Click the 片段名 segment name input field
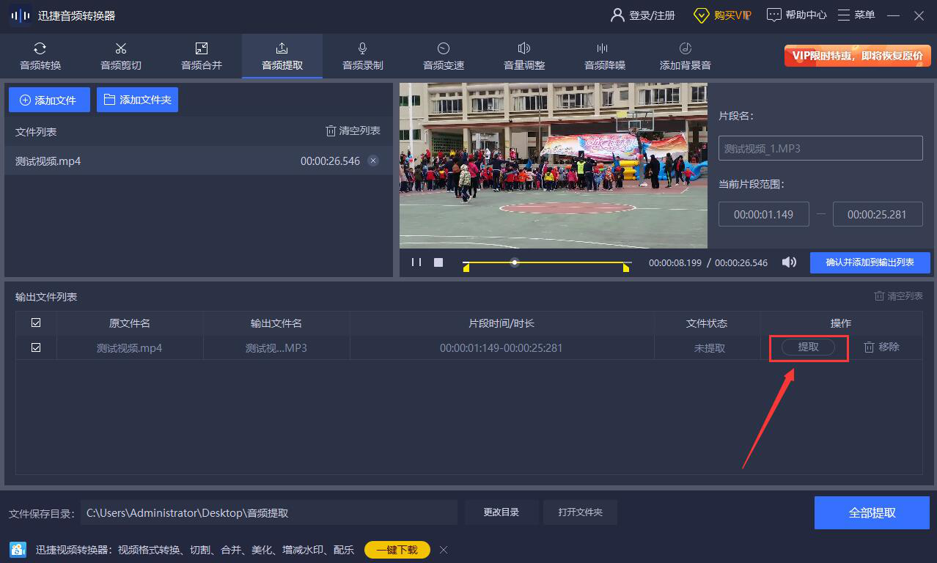The height and width of the screenshot is (563, 937). (820, 148)
